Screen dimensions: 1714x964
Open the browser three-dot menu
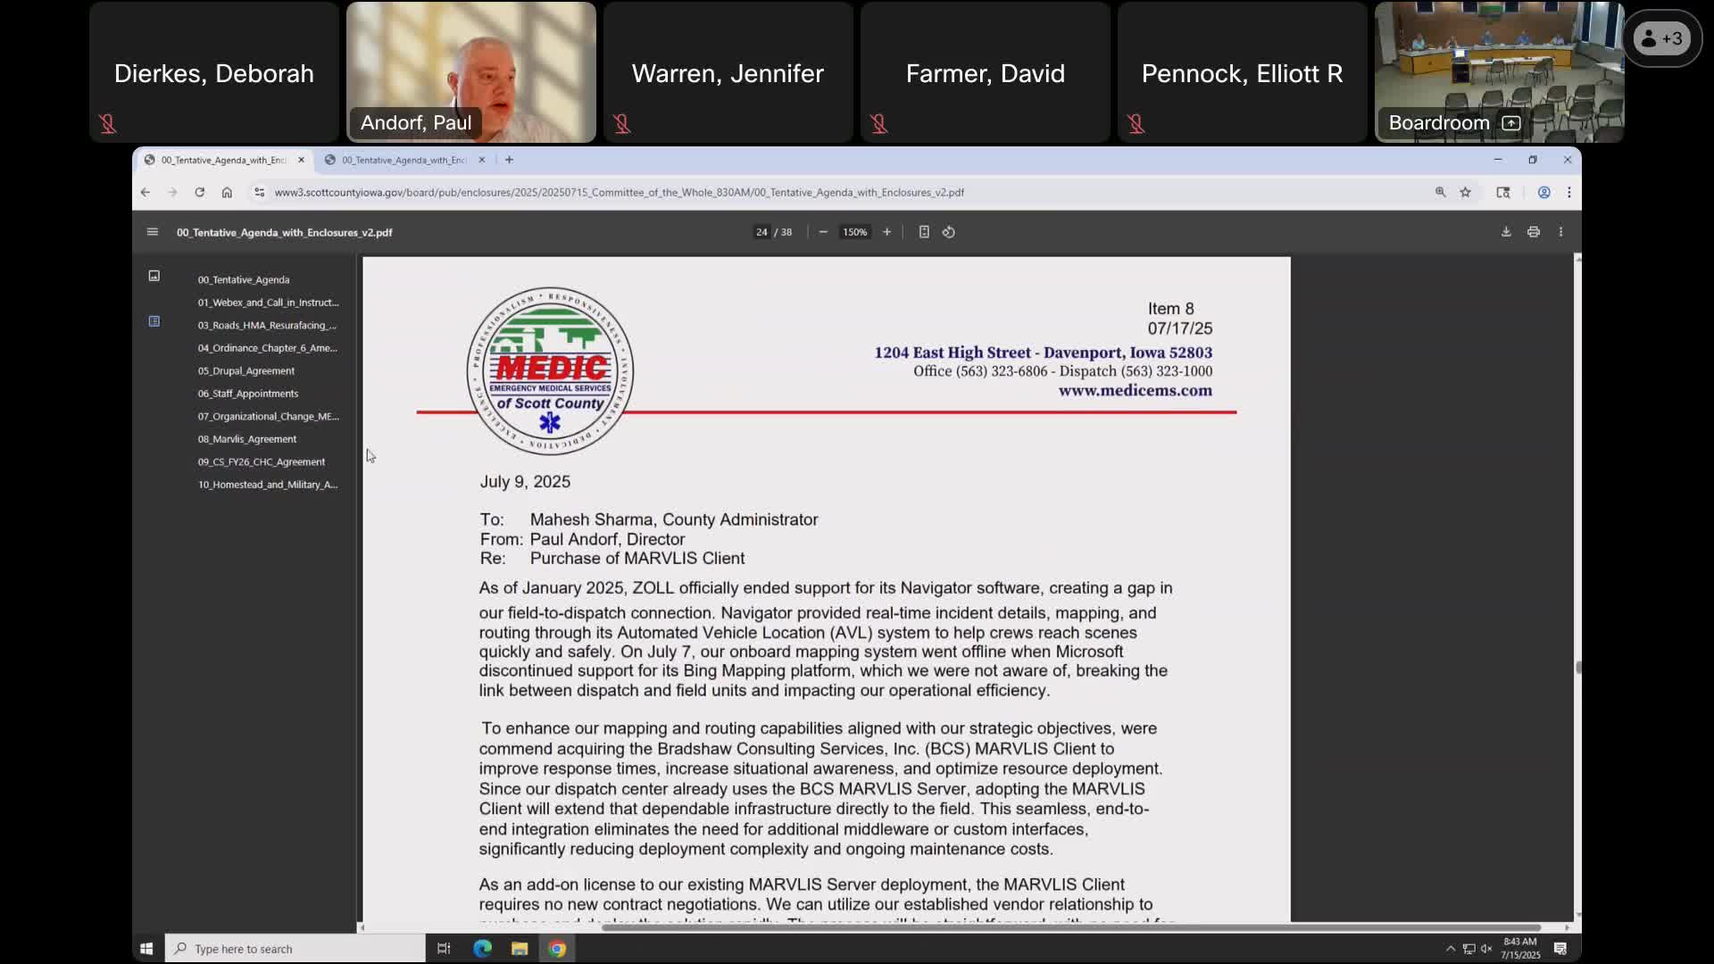point(1568,192)
